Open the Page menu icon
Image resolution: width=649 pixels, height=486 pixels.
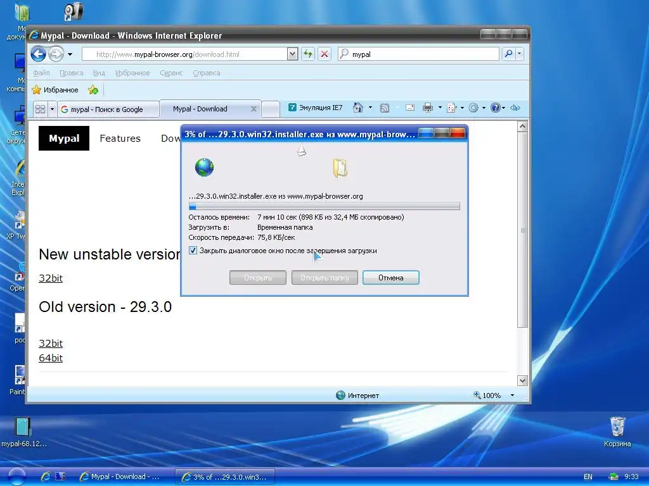pos(451,108)
